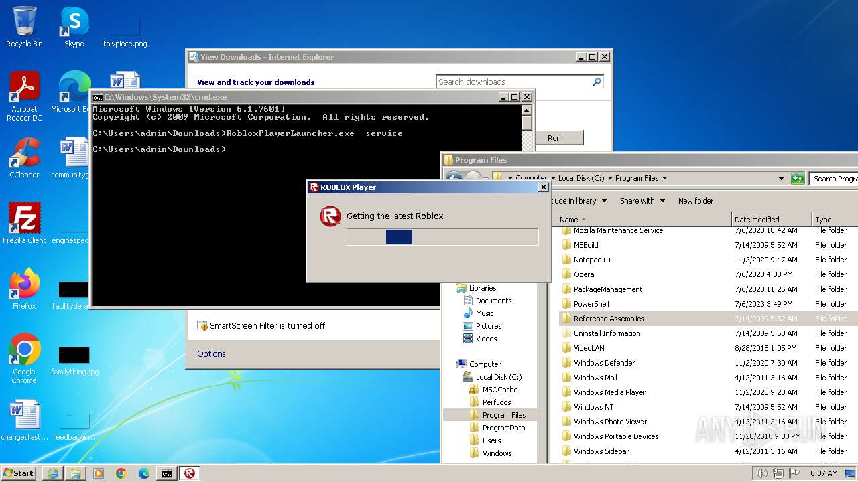The height and width of the screenshot is (482, 858).
Task: Select Pictures in the navigation pane
Action: pyautogui.click(x=483, y=326)
